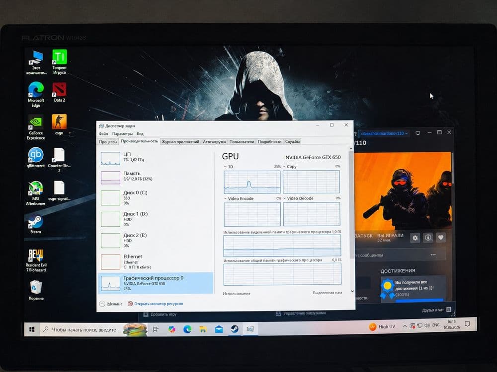Open Resident Evil 7 Biohazard shortcut
The image size is (497, 372).
click(x=36, y=261)
